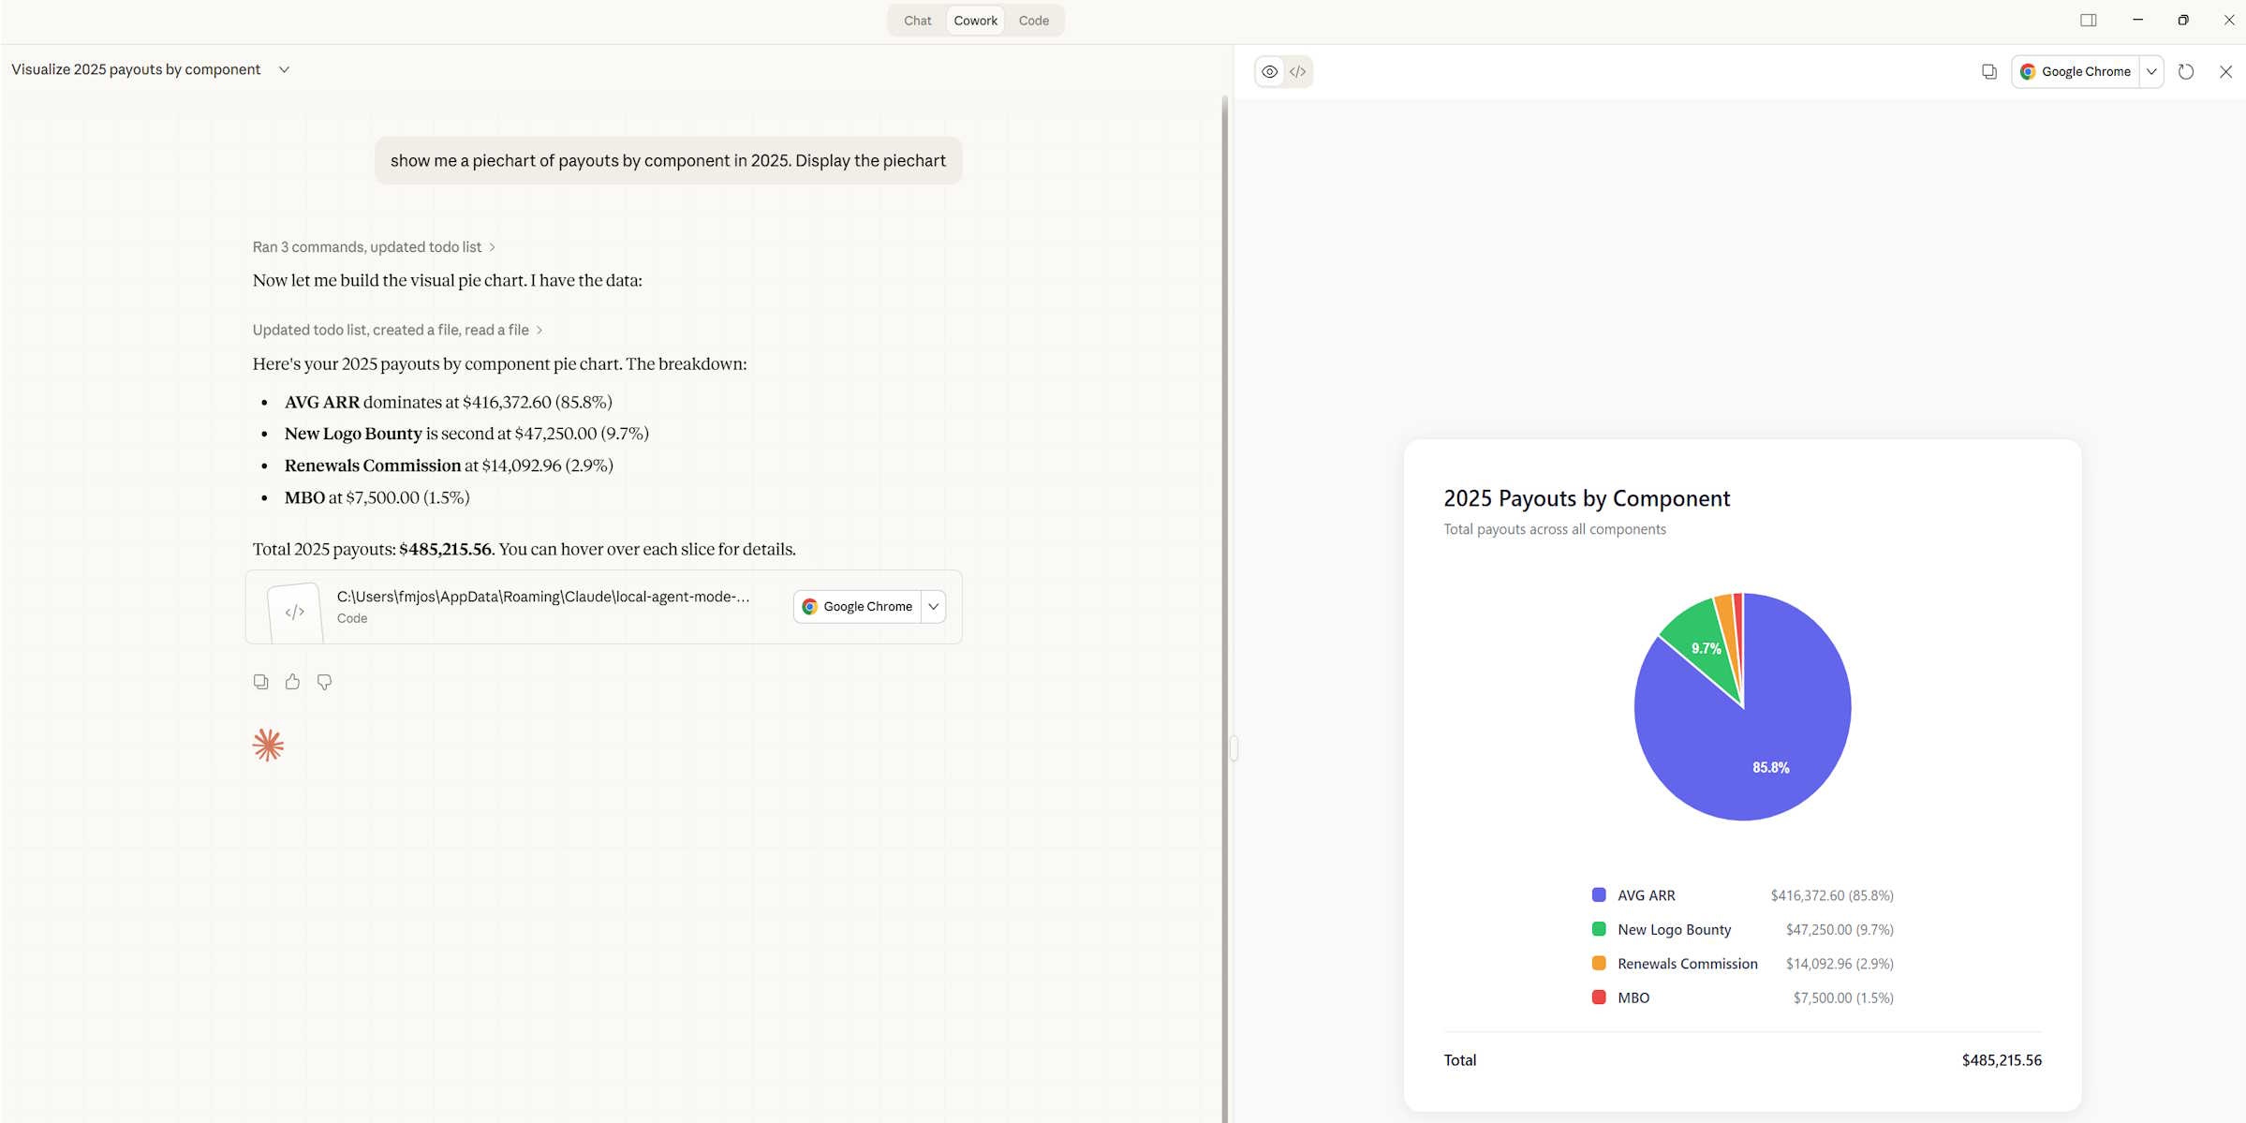
Task: Select the Cowork tab
Action: tap(975, 21)
